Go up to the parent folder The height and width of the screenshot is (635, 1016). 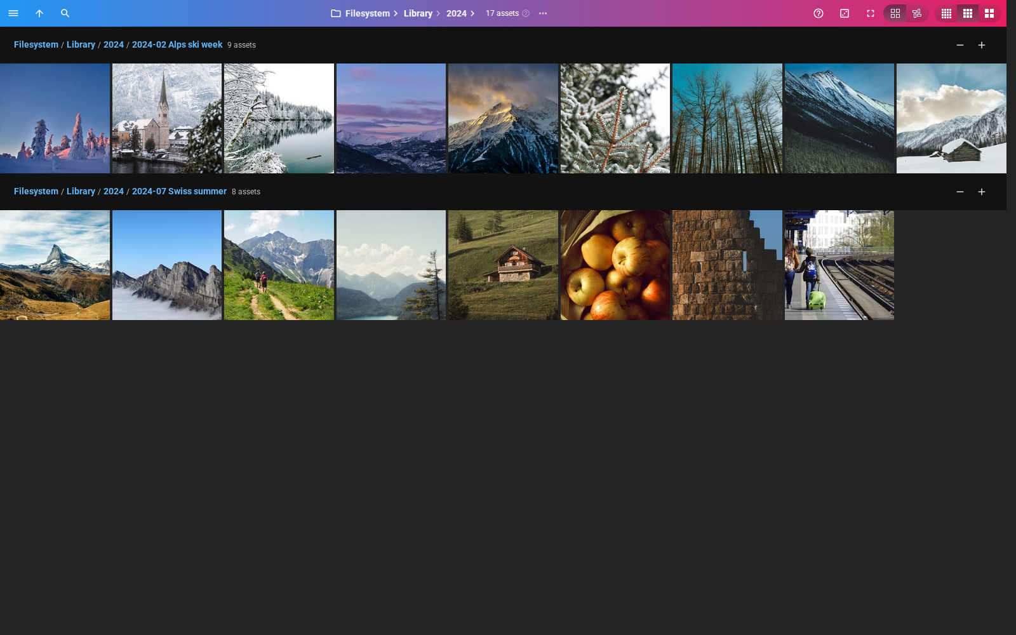(x=39, y=13)
